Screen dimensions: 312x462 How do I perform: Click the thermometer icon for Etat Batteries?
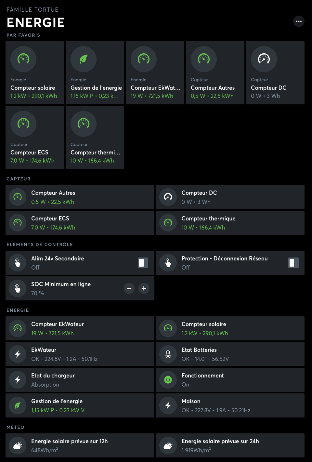point(168,354)
